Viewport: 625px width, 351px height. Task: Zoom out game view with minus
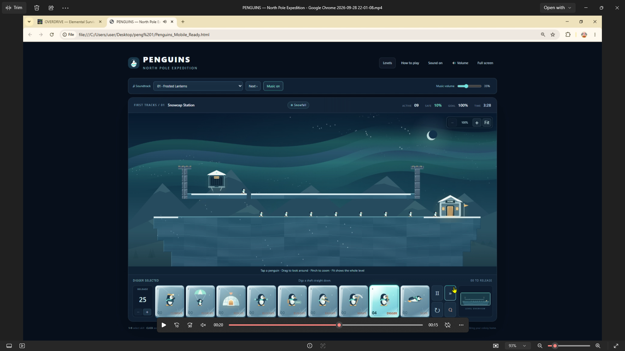point(452,123)
